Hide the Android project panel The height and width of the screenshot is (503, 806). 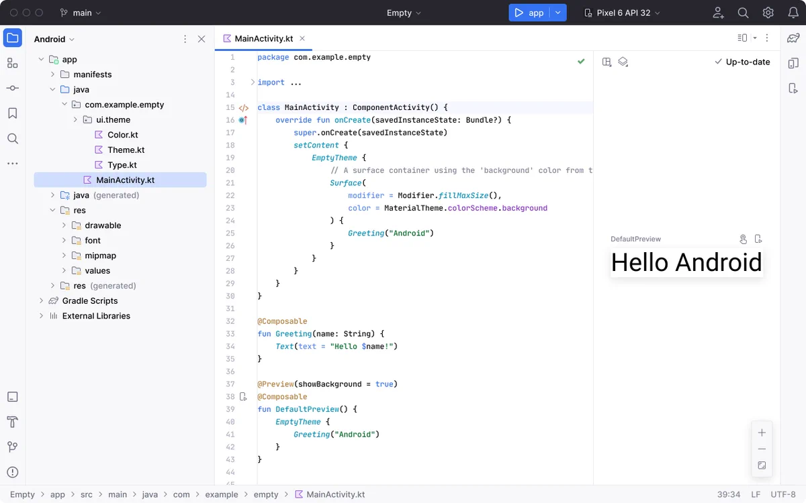point(201,40)
